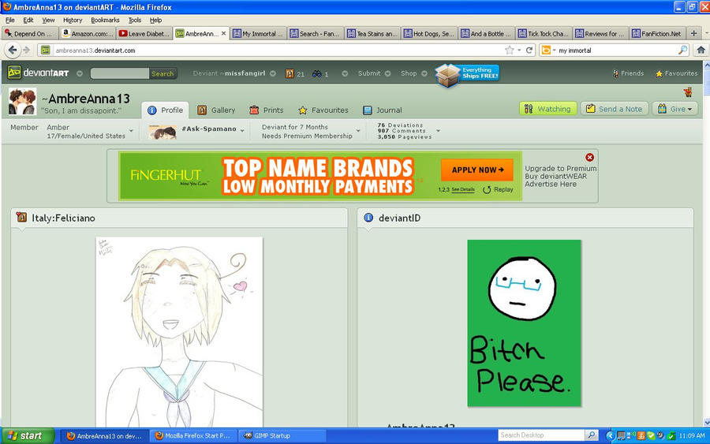Screen dimensions: 710x444
Task: Open the Windows Start menu
Action: 27,436
